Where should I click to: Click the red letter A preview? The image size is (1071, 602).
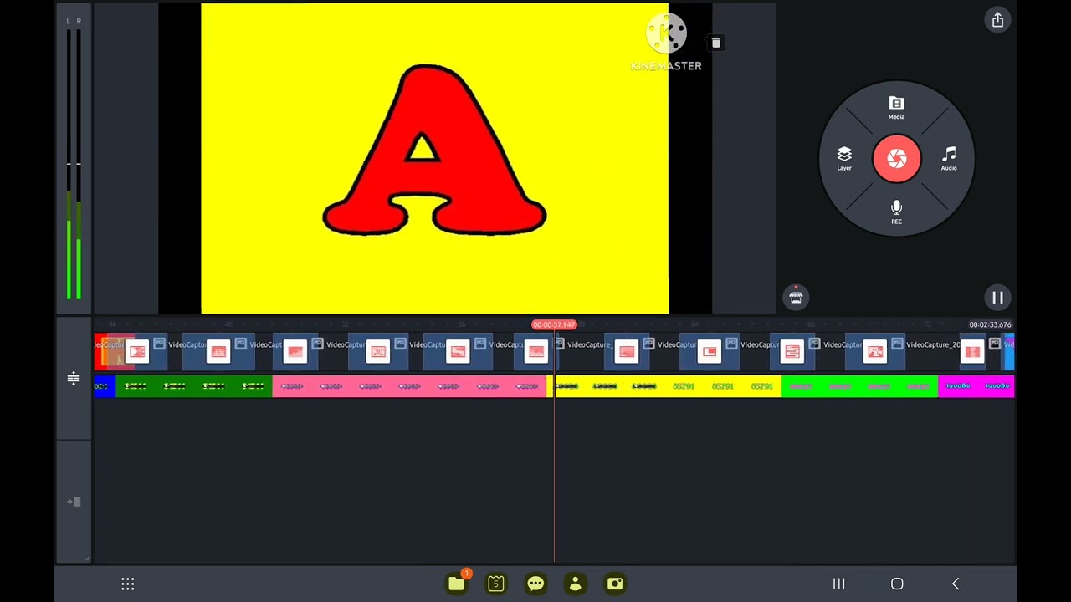coord(434,150)
